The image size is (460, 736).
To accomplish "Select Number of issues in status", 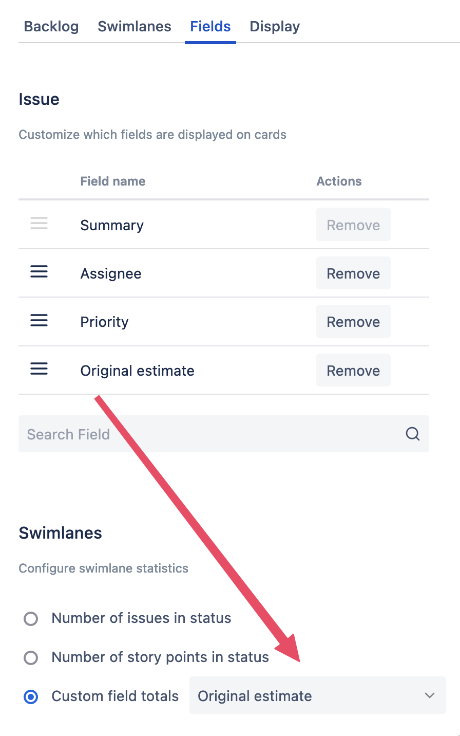I will pyautogui.click(x=31, y=618).
